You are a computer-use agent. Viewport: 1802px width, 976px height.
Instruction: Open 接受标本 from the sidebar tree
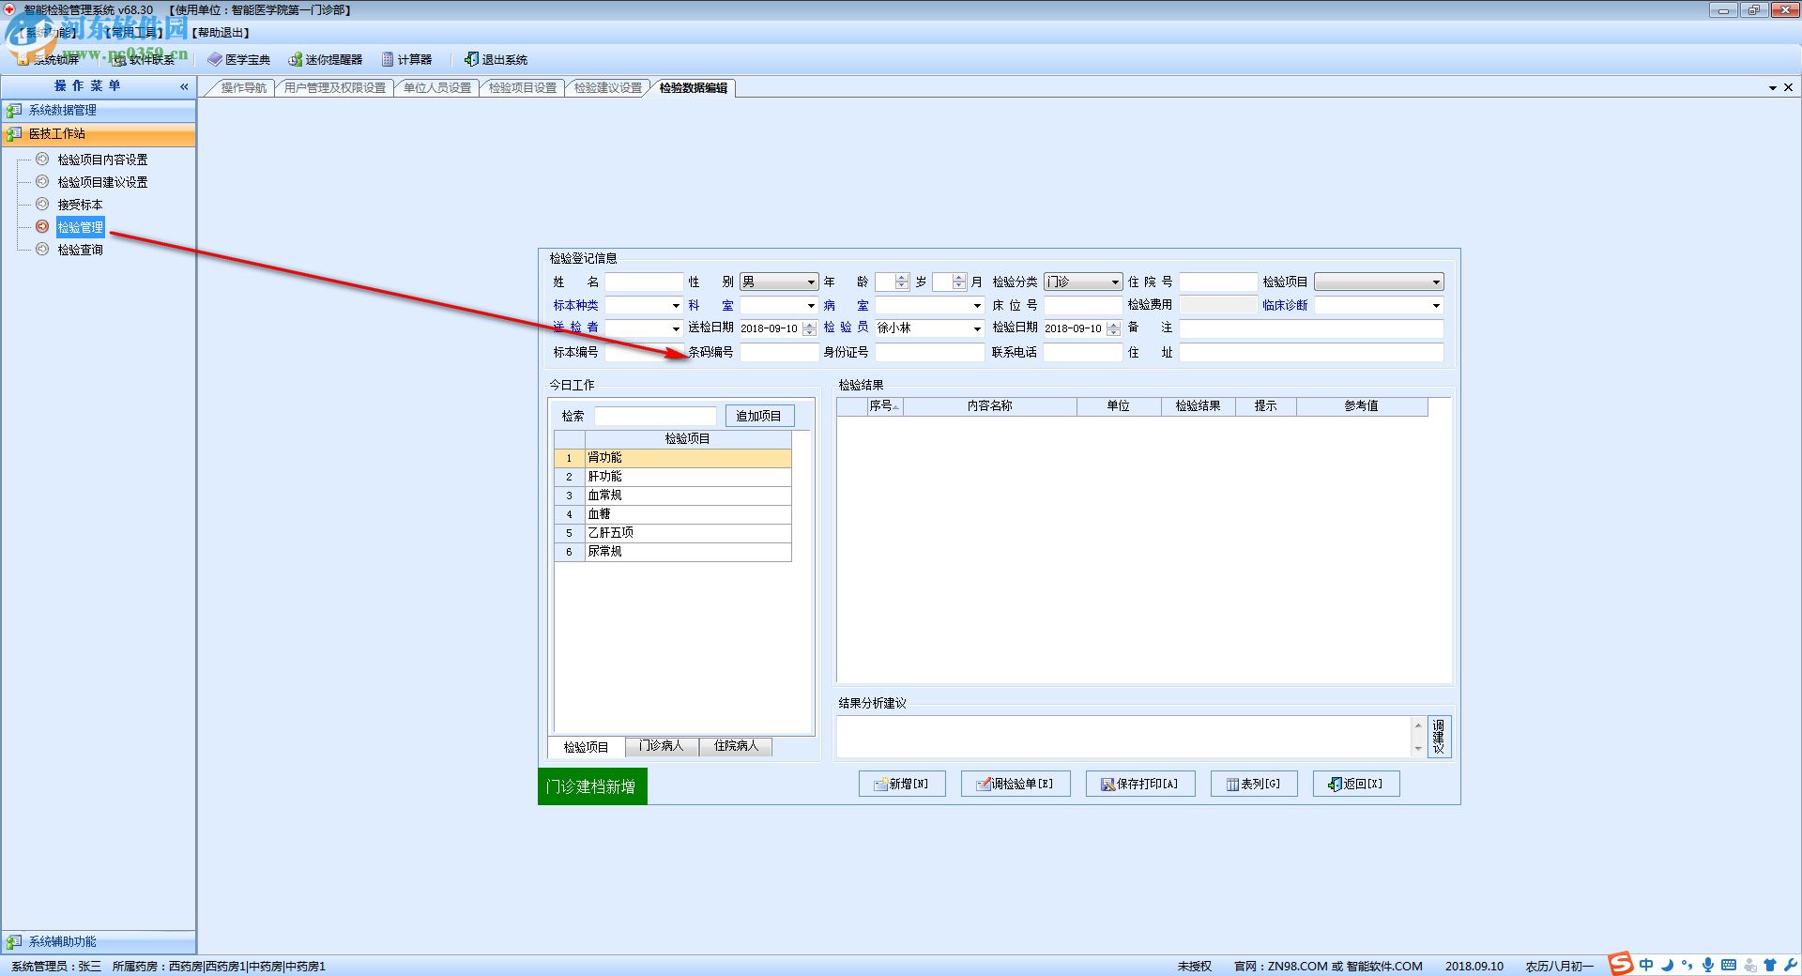tap(80, 205)
